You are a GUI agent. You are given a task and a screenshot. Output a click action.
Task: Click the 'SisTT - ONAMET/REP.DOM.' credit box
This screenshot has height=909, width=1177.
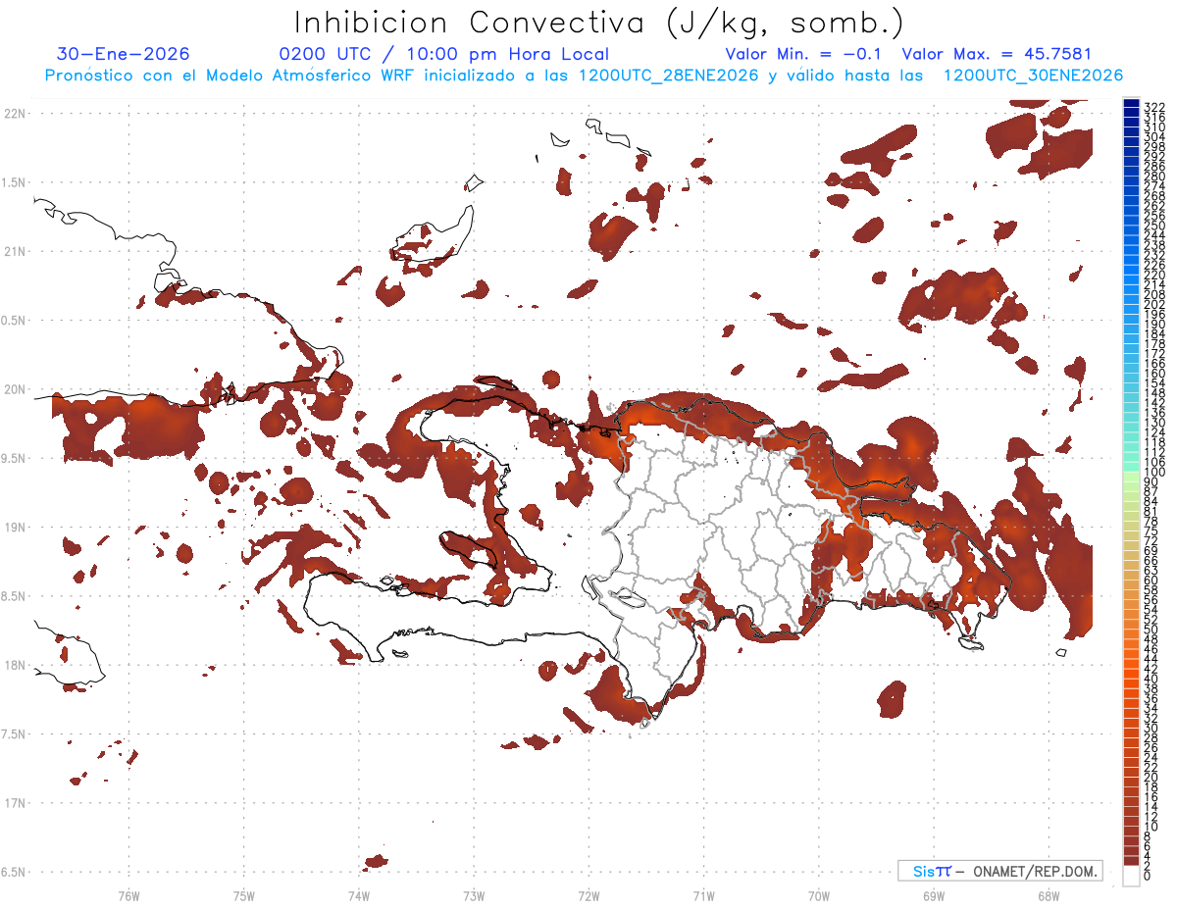pos(999,871)
